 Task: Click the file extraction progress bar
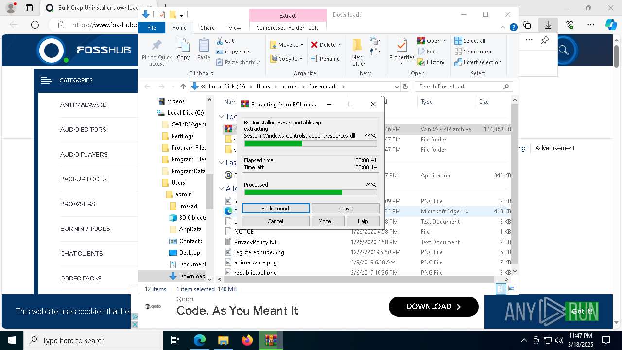311,144
